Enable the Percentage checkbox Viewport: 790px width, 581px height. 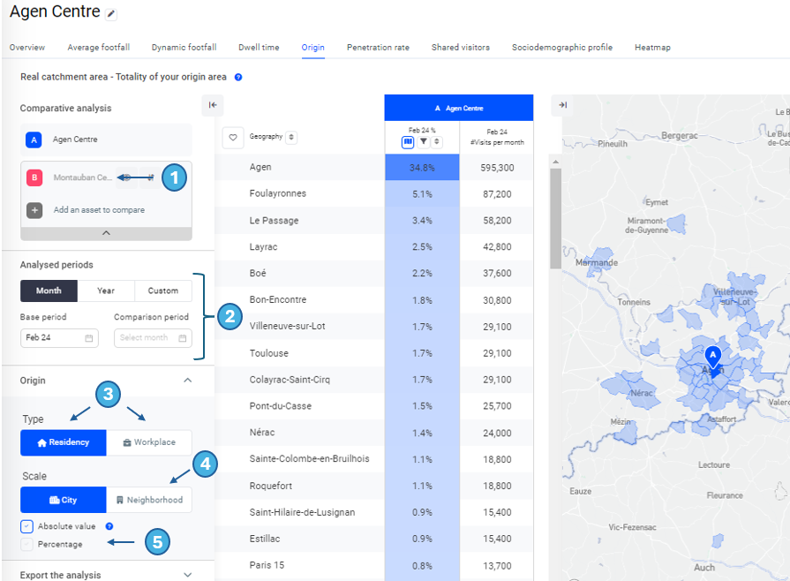(x=26, y=544)
